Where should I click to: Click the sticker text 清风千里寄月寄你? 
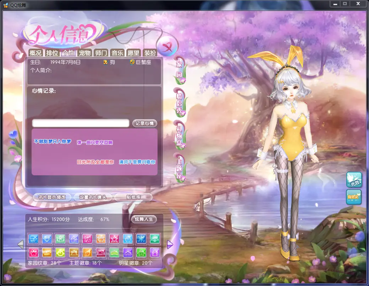(x=137, y=162)
